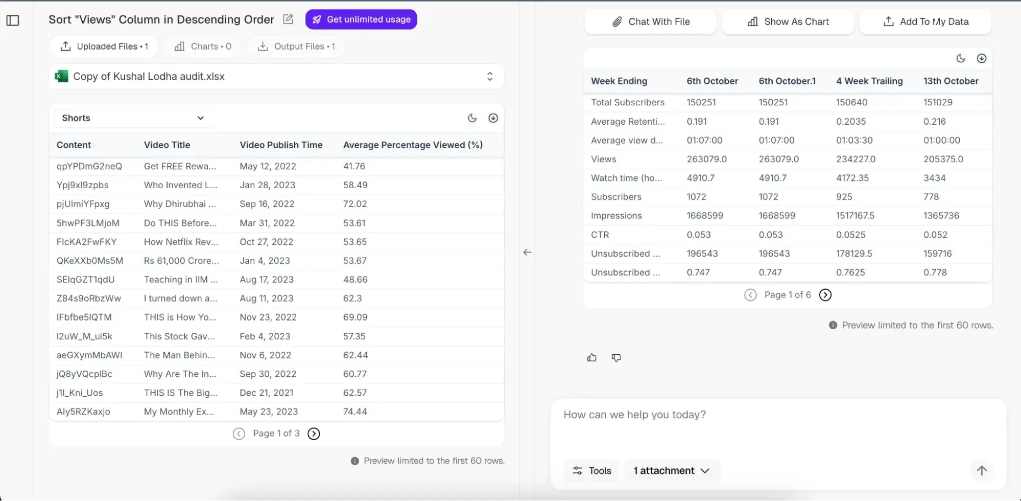Switch to the Charts tab
The height and width of the screenshot is (501, 1021).
[x=202, y=46]
